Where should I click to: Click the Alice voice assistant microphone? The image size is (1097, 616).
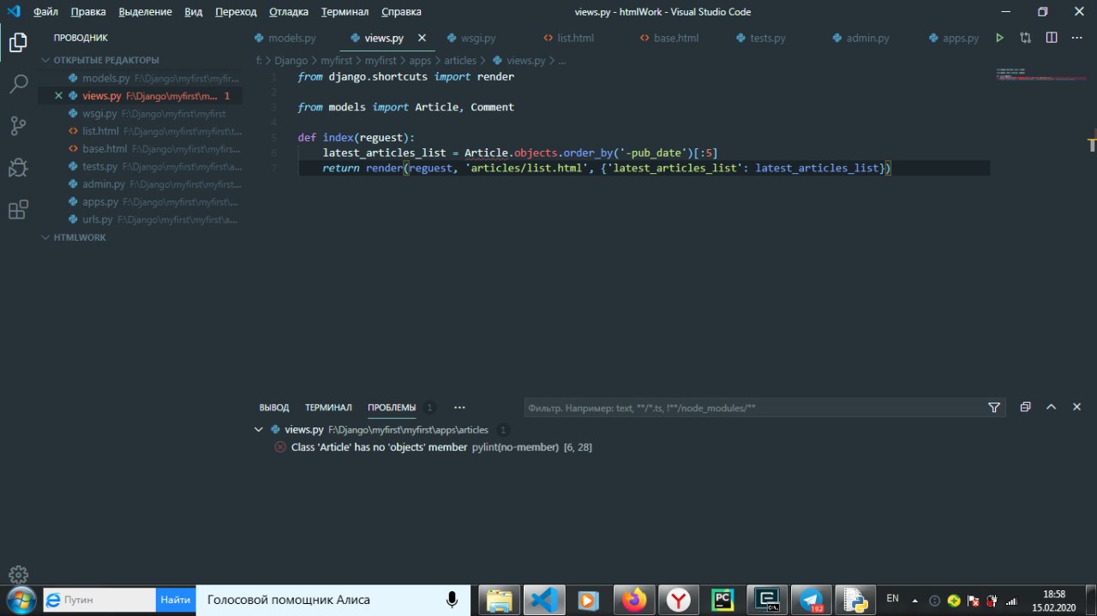(452, 600)
